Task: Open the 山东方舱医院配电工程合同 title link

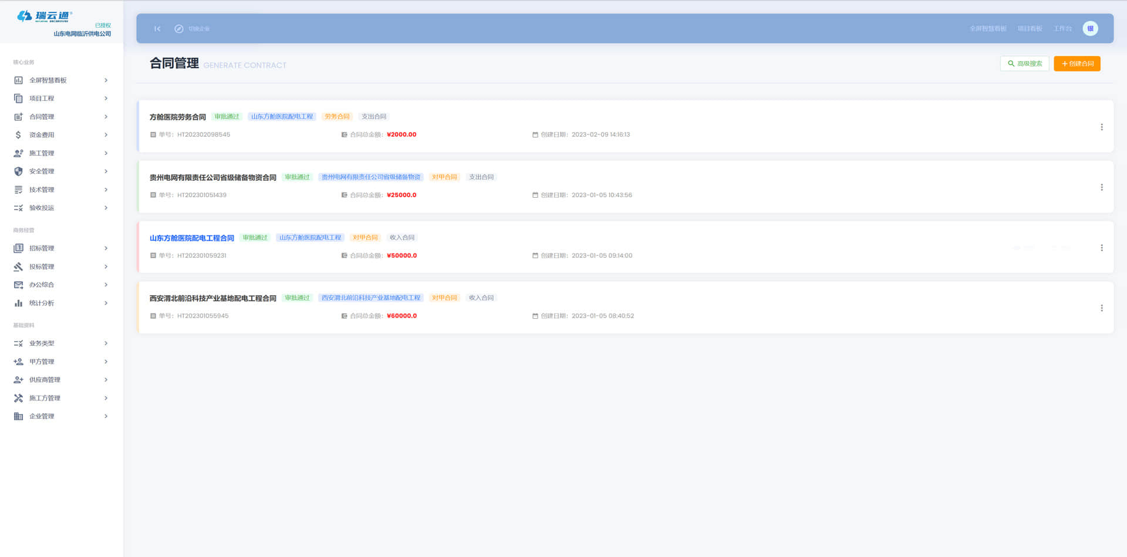Action: click(x=191, y=238)
